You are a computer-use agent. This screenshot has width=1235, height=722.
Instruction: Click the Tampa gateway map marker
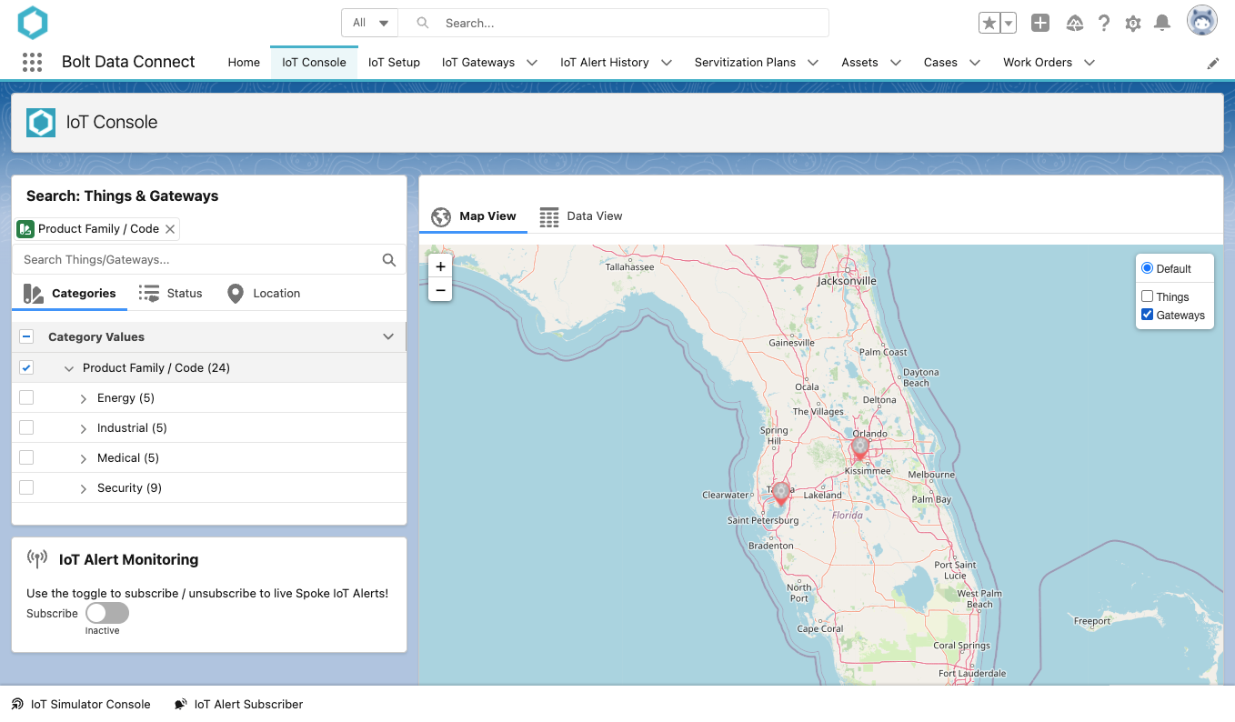pyautogui.click(x=780, y=494)
